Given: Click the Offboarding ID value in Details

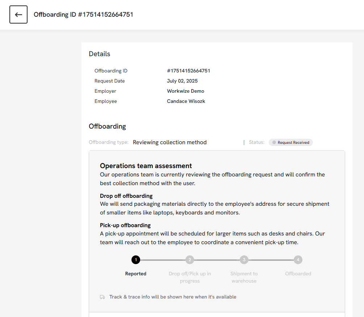Looking at the screenshot, I should tap(188, 71).
